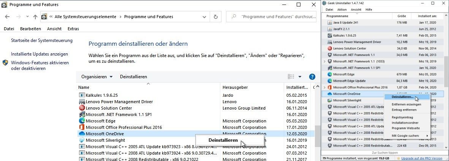This screenshot has height=161, width=449.
Task: Click the Microsoft Edge Update icon in Geek Uninstaller
Action: [330, 81]
